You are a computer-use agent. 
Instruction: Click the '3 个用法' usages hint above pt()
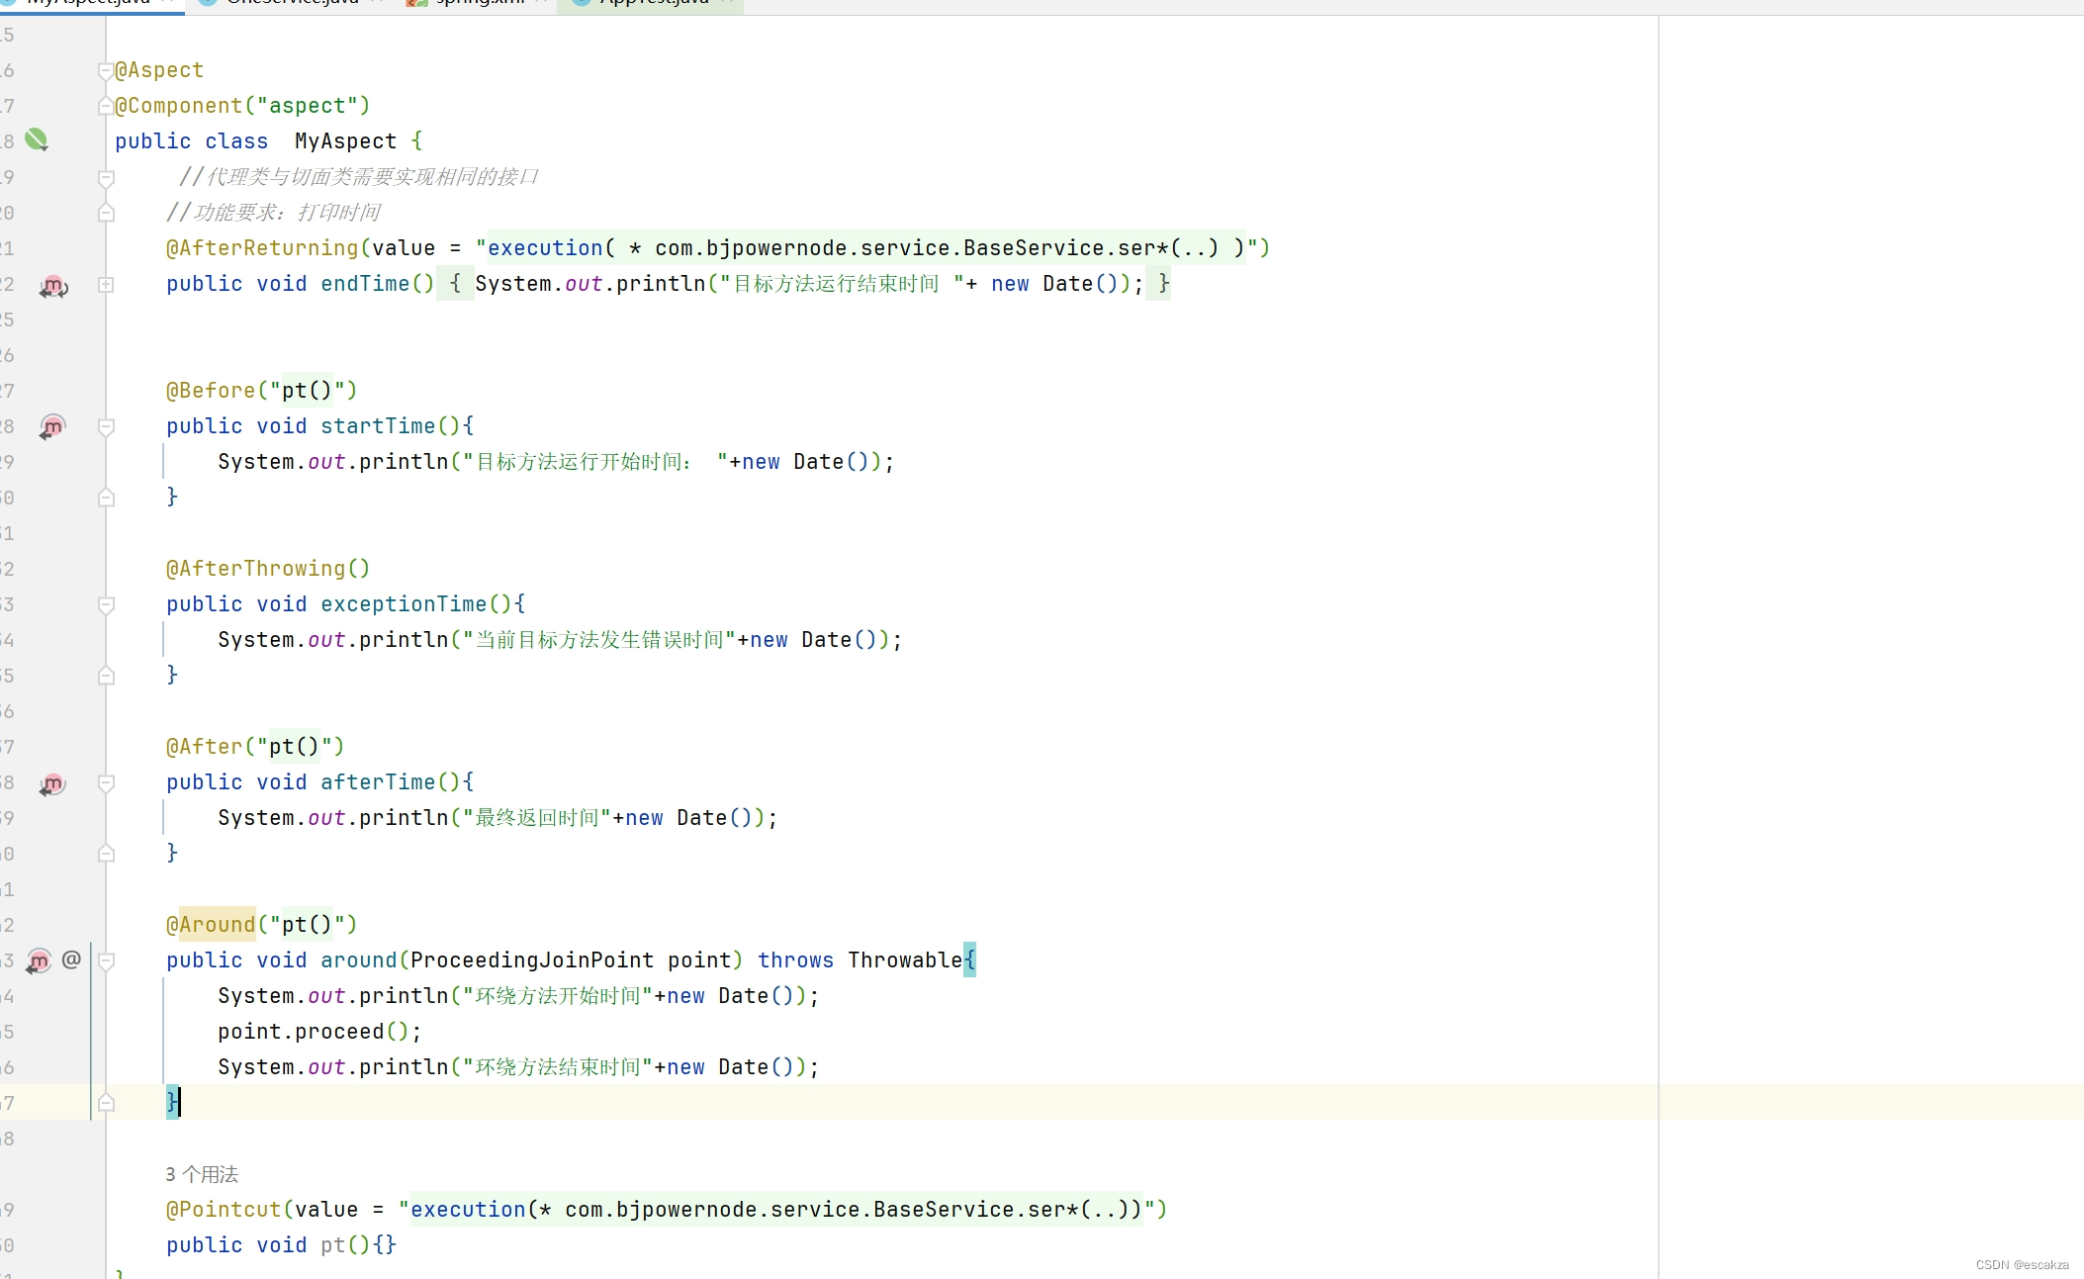click(x=202, y=1174)
